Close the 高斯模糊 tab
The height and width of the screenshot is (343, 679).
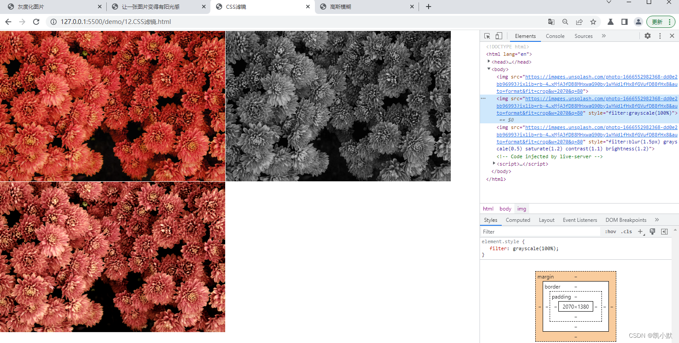tap(412, 7)
